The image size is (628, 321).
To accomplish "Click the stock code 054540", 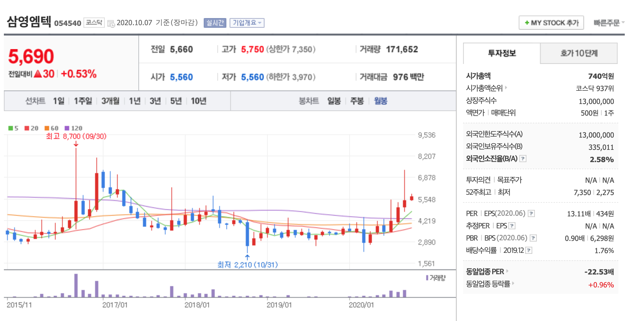I will pyautogui.click(x=68, y=23).
